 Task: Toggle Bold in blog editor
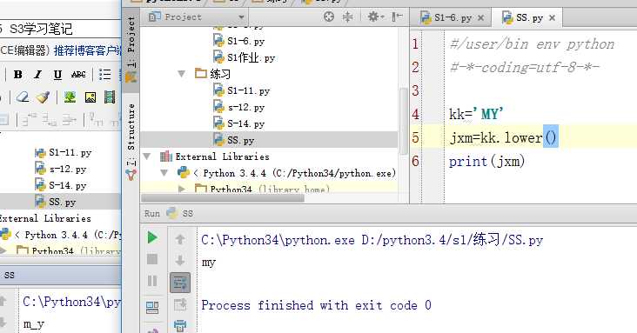click(x=18, y=74)
